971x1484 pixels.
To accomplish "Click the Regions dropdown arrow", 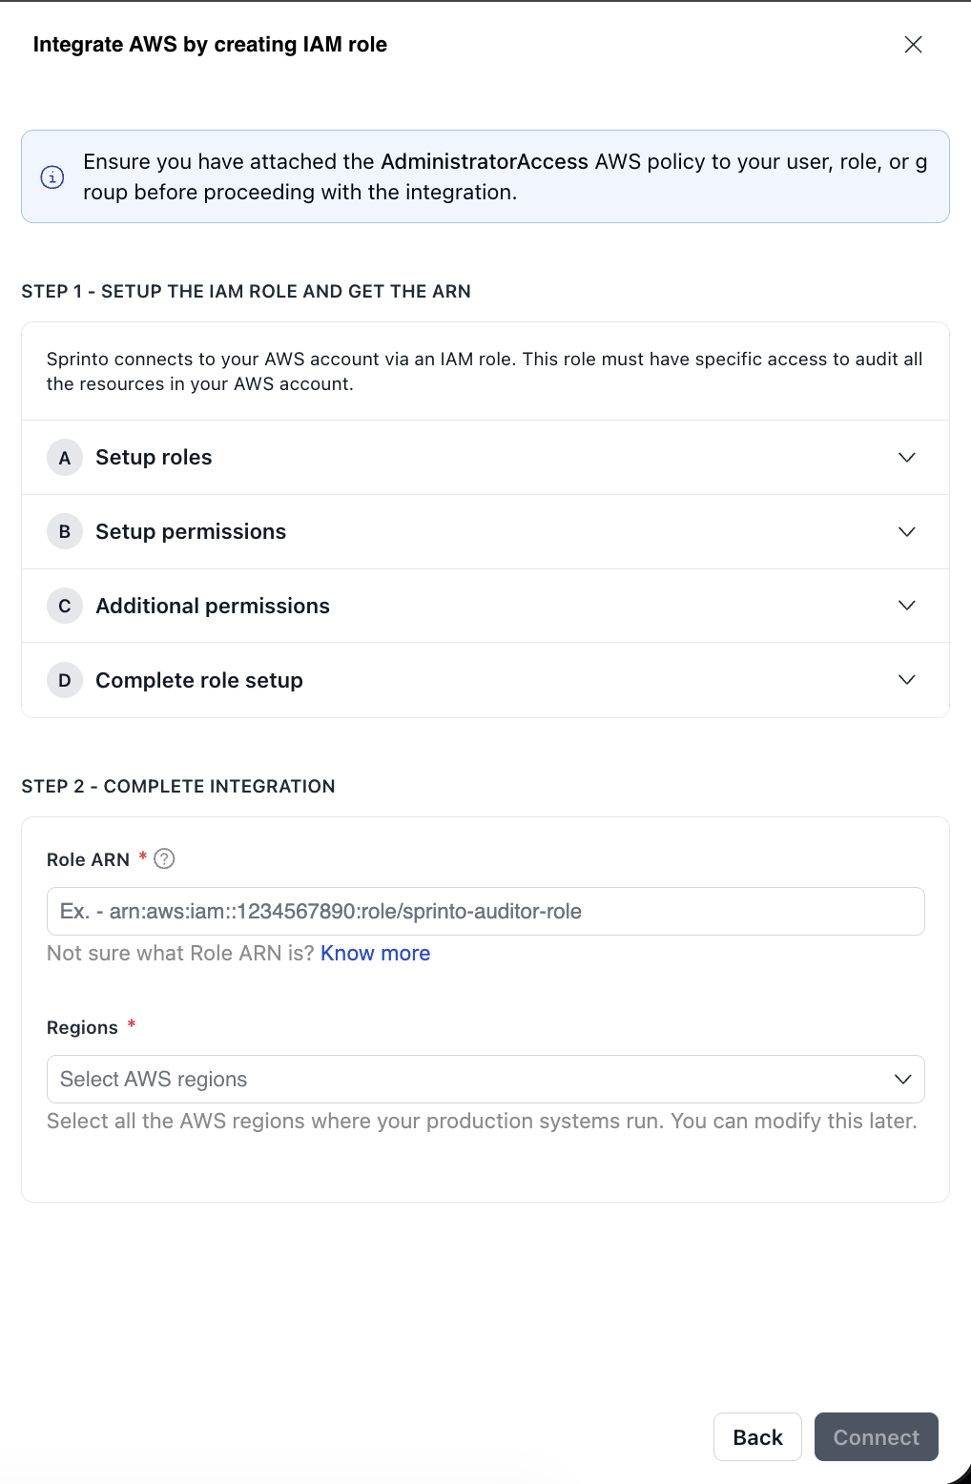I will [902, 1080].
